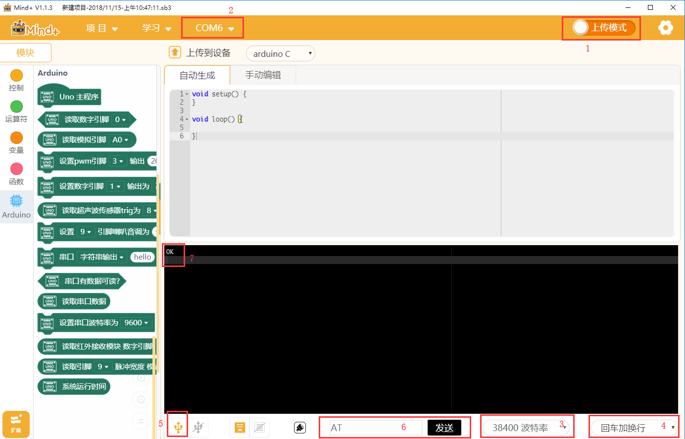
Task: Click the 串口有数据可读? block
Action: tap(82, 281)
